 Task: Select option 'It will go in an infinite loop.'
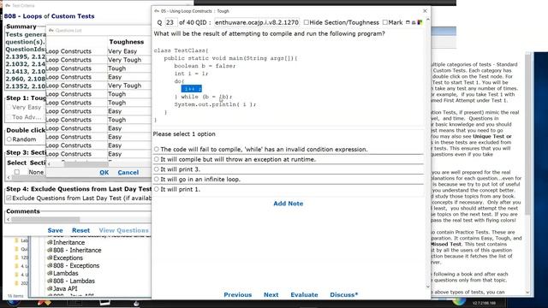pos(156,179)
